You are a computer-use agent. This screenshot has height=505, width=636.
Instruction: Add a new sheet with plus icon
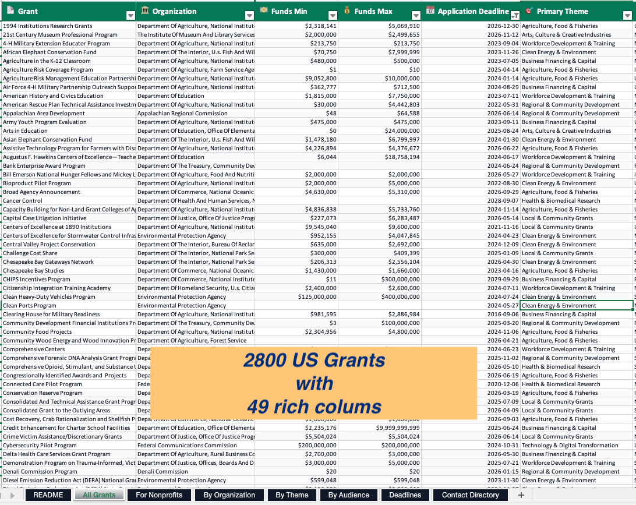[x=521, y=495]
